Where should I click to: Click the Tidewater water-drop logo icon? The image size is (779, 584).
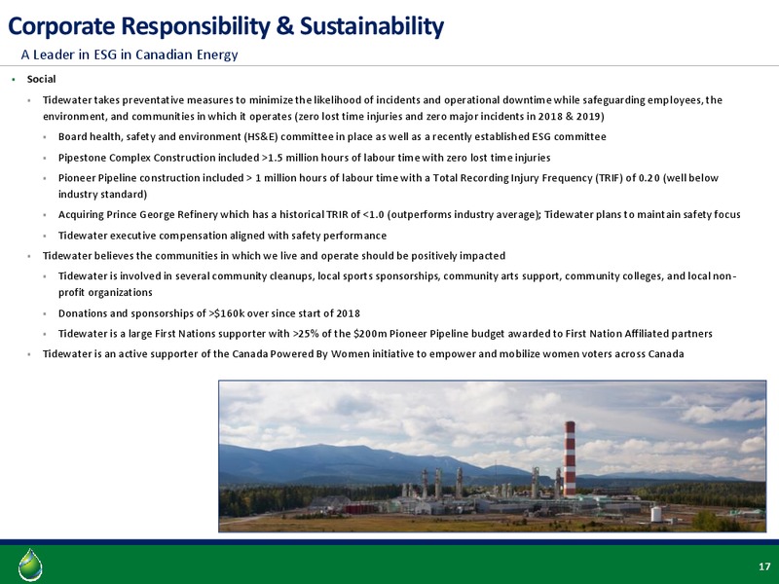[30, 566]
